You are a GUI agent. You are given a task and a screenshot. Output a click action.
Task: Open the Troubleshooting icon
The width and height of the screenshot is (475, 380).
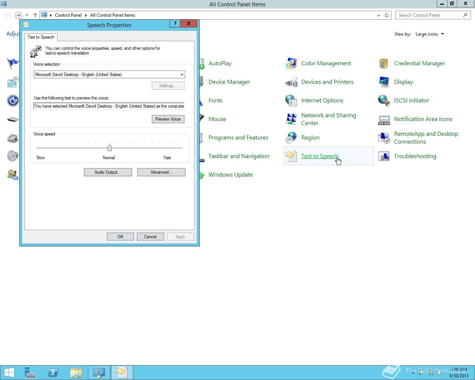pos(384,156)
